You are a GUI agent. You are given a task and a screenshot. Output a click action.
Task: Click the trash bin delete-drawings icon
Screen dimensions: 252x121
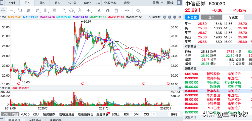(116, 11)
